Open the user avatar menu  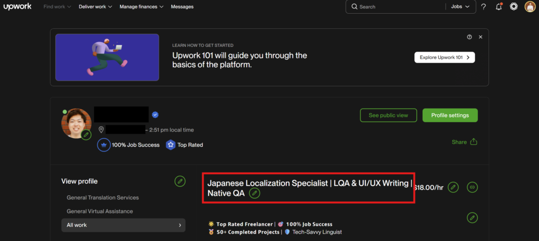(530, 7)
